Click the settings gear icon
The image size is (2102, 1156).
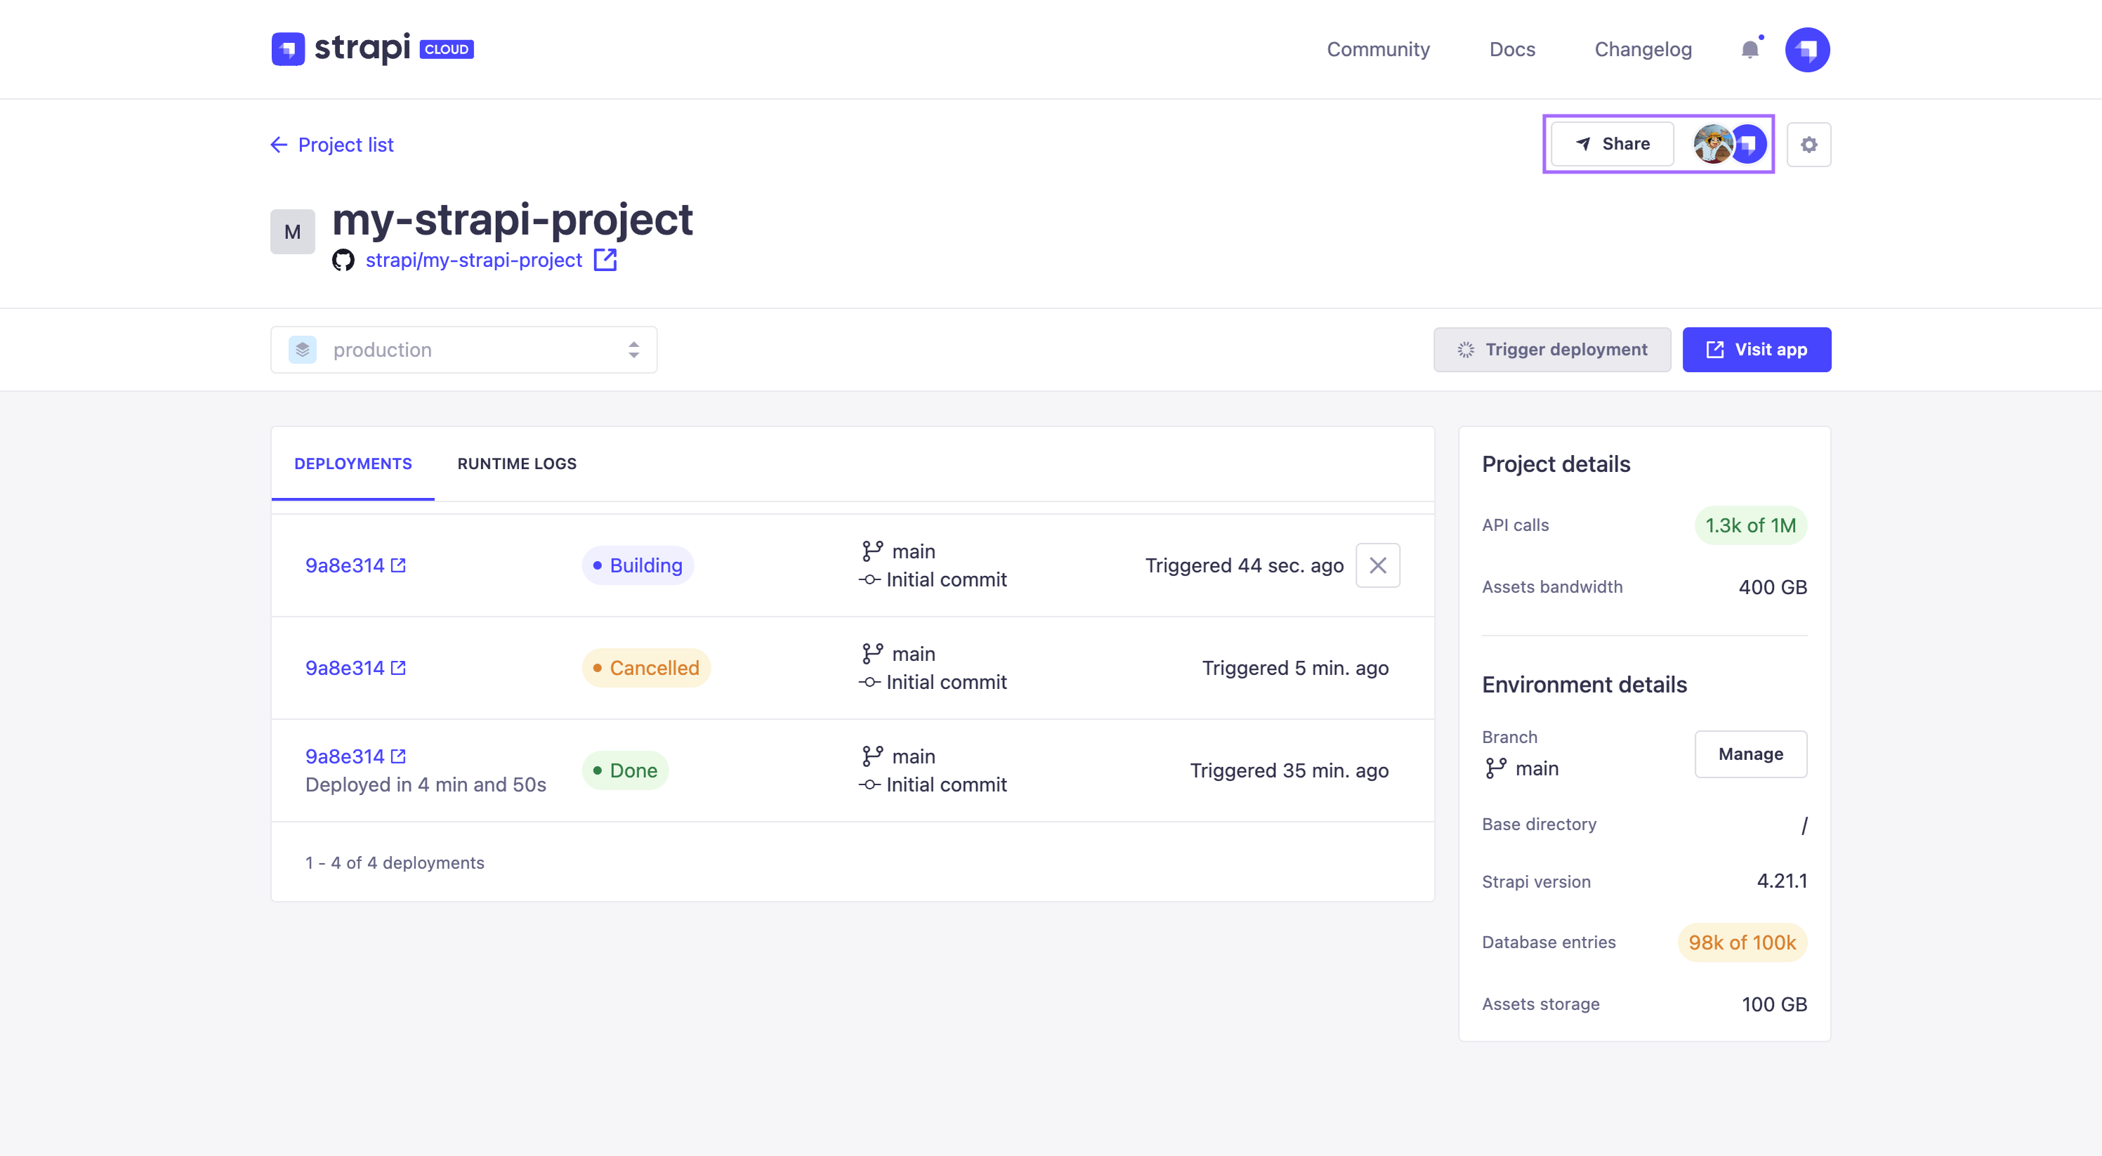tap(1808, 144)
